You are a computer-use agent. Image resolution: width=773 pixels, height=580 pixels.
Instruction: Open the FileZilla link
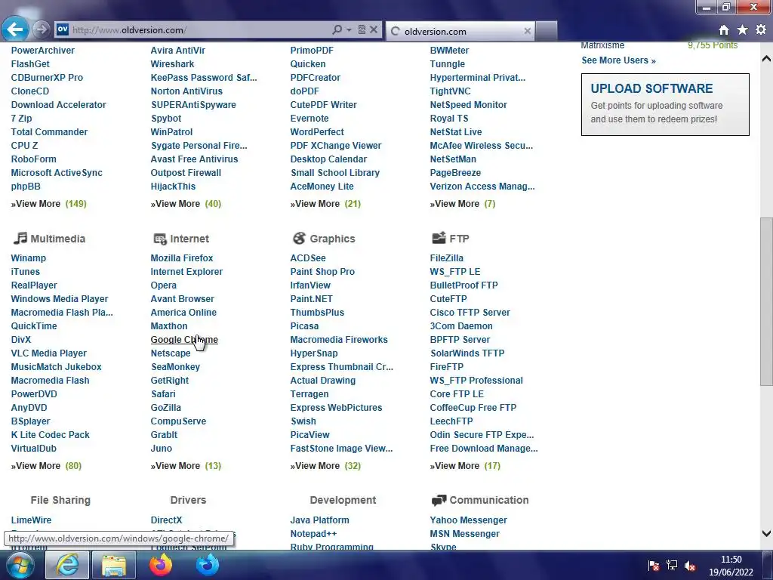pyautogui.click(x=446, y=258)
